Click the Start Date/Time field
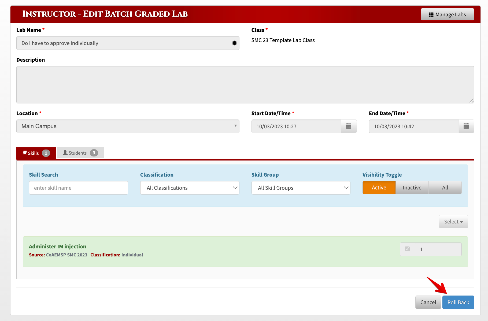The width and height of the screenshot is (488, 321). click(296, 126)
